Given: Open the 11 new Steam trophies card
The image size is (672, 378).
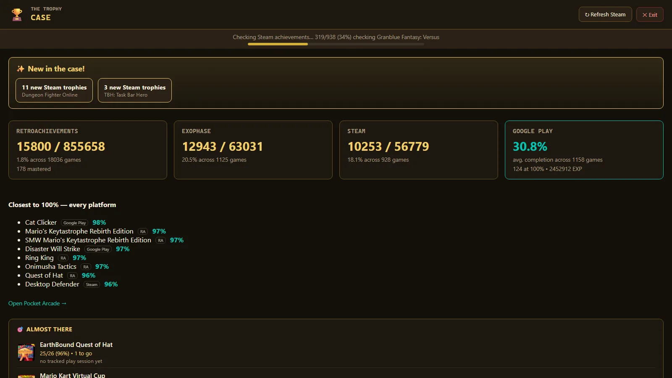Looking at the screenshot, I should pyautogui.click(x=54, y=90).
